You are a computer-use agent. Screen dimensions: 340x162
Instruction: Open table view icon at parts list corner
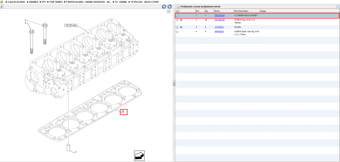[x=337, y=6]
